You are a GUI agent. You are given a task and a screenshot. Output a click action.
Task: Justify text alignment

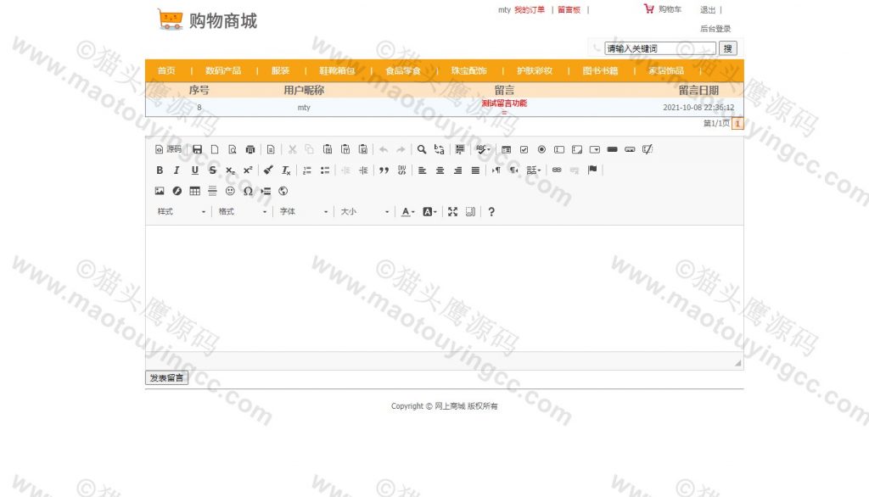tap(475, 170)
